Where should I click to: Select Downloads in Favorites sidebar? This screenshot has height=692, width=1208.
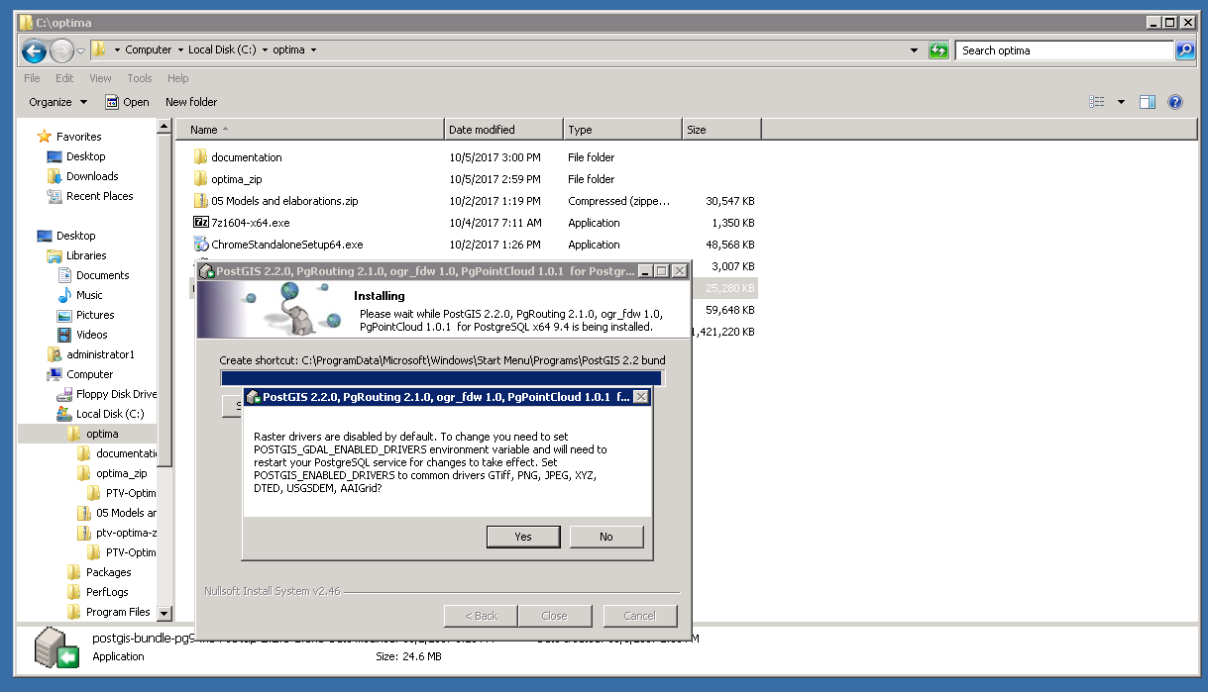pyautogui.click(x=92, y=176)
